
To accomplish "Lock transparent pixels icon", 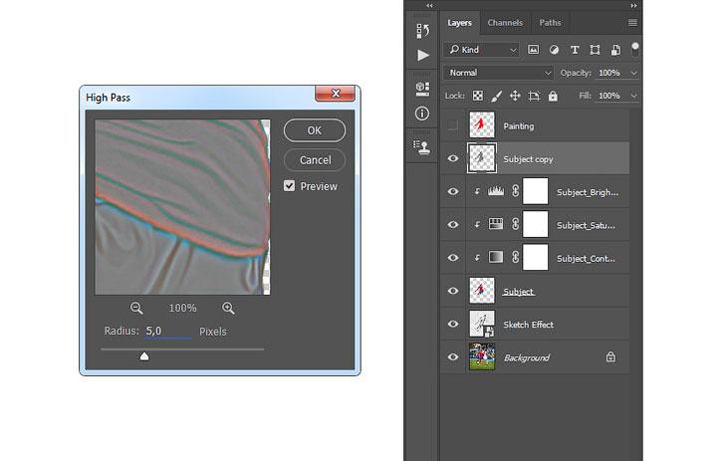I will (478, 96).
